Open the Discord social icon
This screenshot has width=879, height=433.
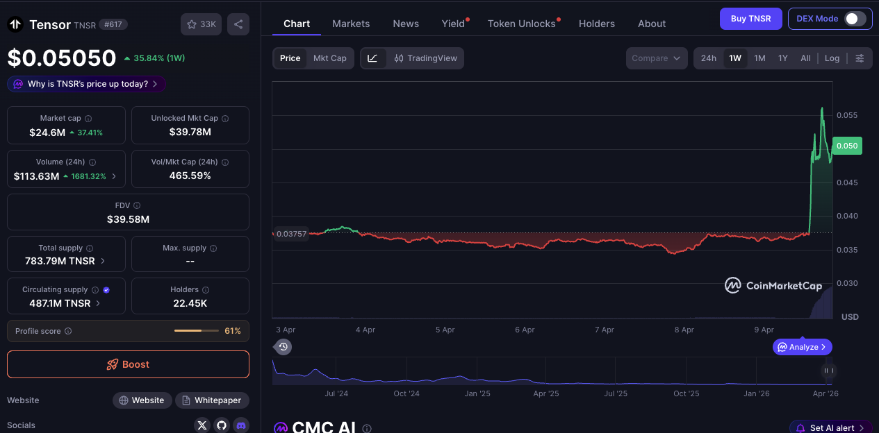click(x=241, y=425)
